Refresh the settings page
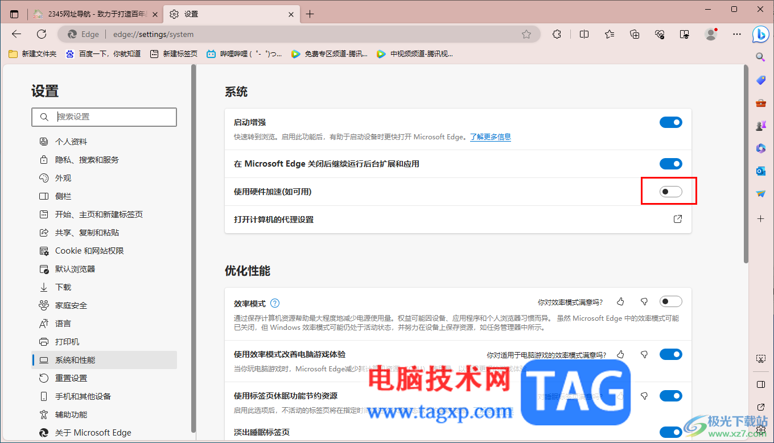This screenshot has width=774, height=443. click(42, 34)
